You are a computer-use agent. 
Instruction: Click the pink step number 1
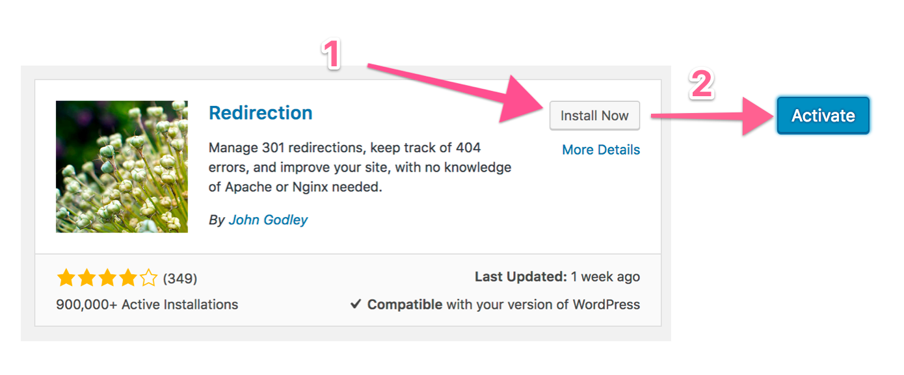pyautogui.click(x=332, y=55)
